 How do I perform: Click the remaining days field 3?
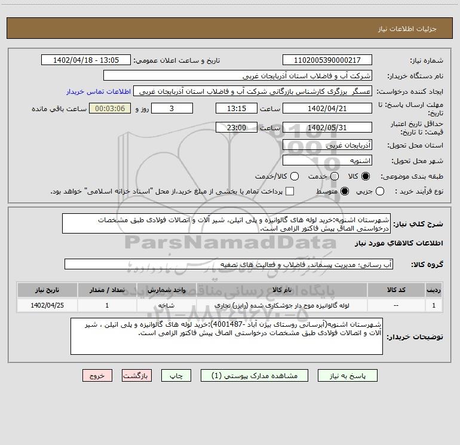(172, 108)
